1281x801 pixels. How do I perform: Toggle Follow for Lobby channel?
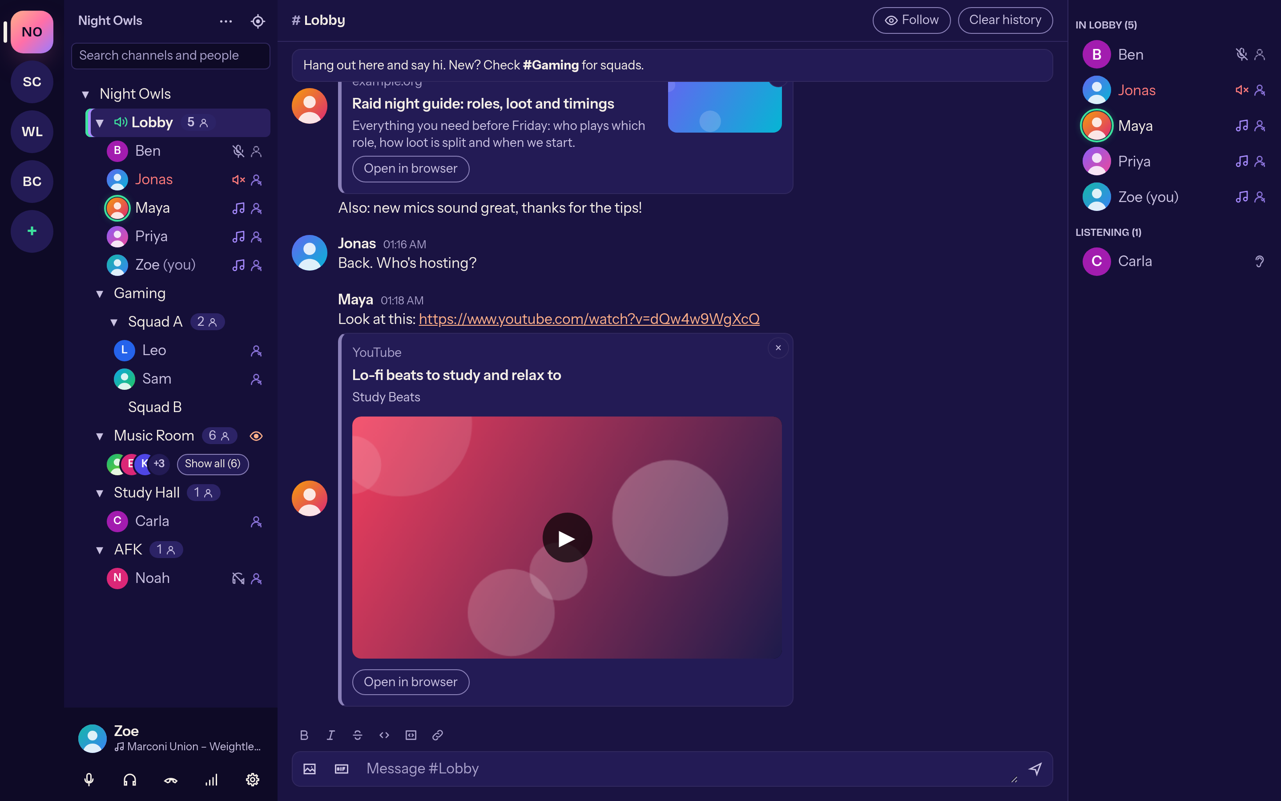pyautogui.click(x=911, y=20)
